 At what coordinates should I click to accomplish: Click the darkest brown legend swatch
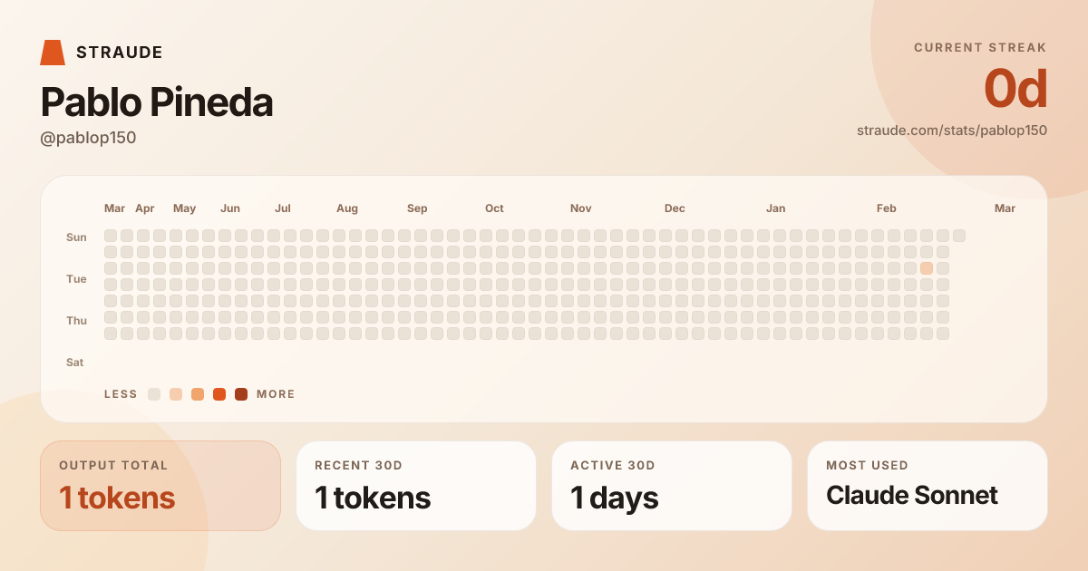pyautogui.click(x=241, y=394)
